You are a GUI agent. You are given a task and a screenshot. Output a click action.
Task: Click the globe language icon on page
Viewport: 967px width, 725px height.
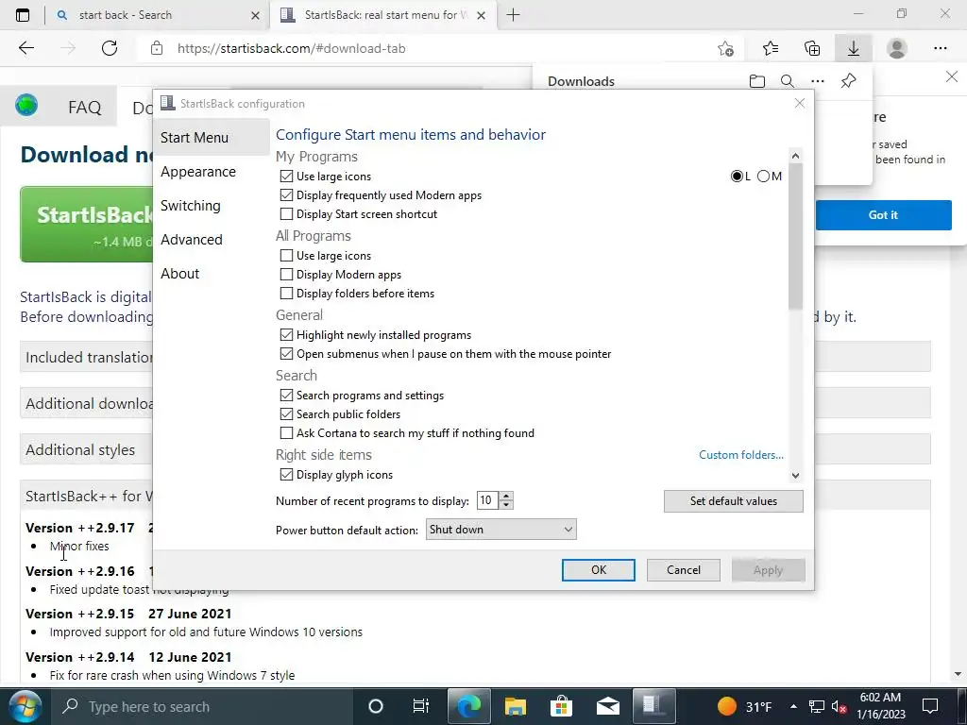click(x=26, y=106)
